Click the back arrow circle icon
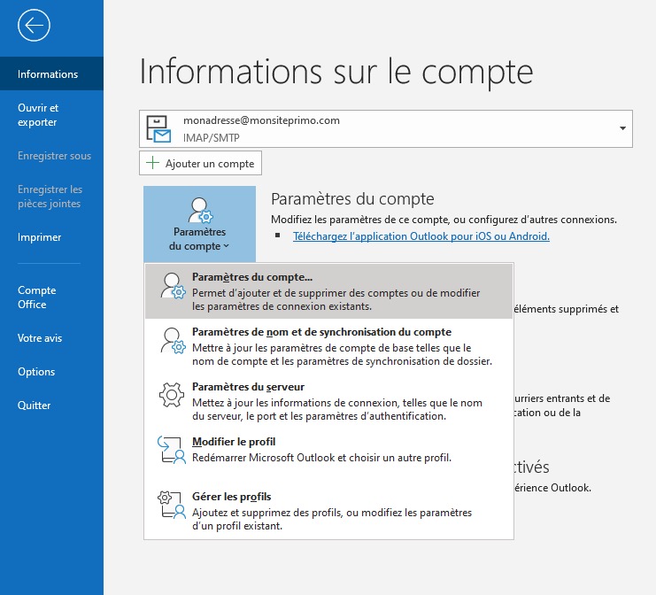 click(34, 26)
